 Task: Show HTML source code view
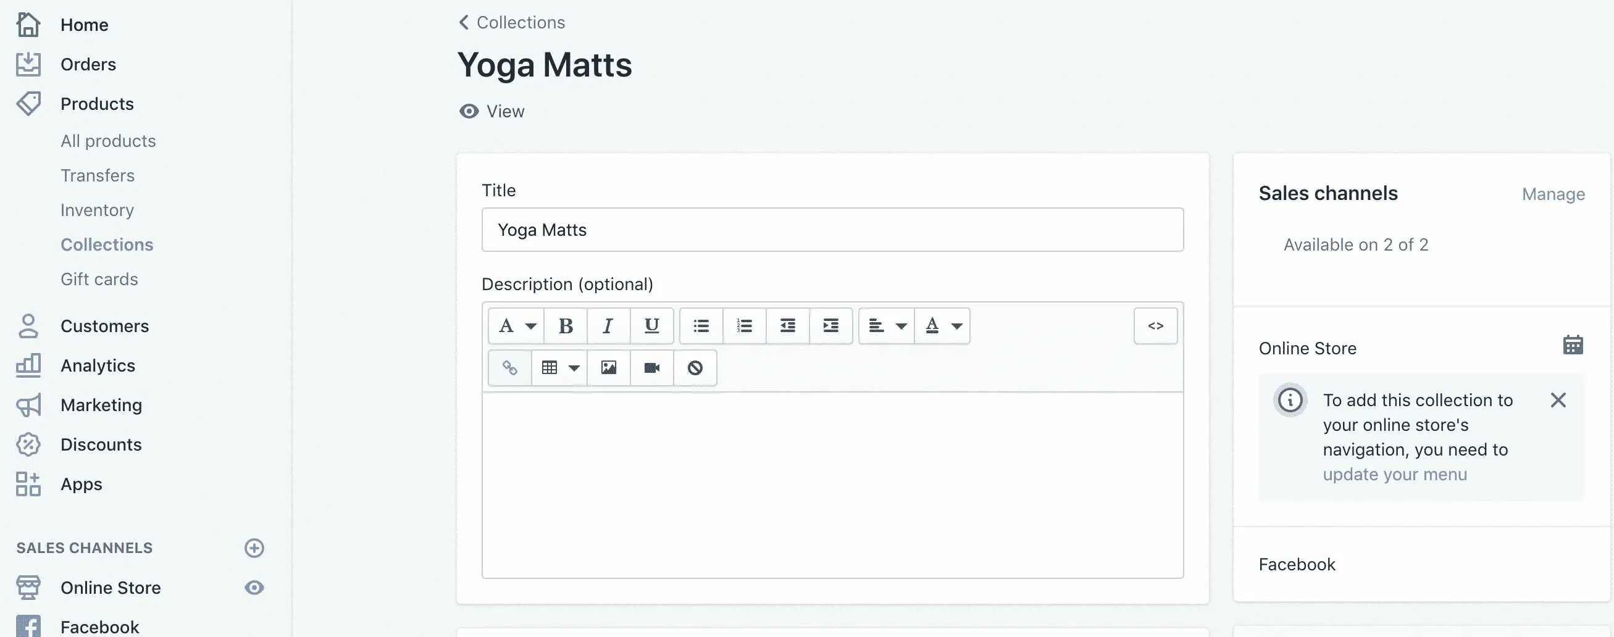pyautogui.click(x=1155, y=326)
